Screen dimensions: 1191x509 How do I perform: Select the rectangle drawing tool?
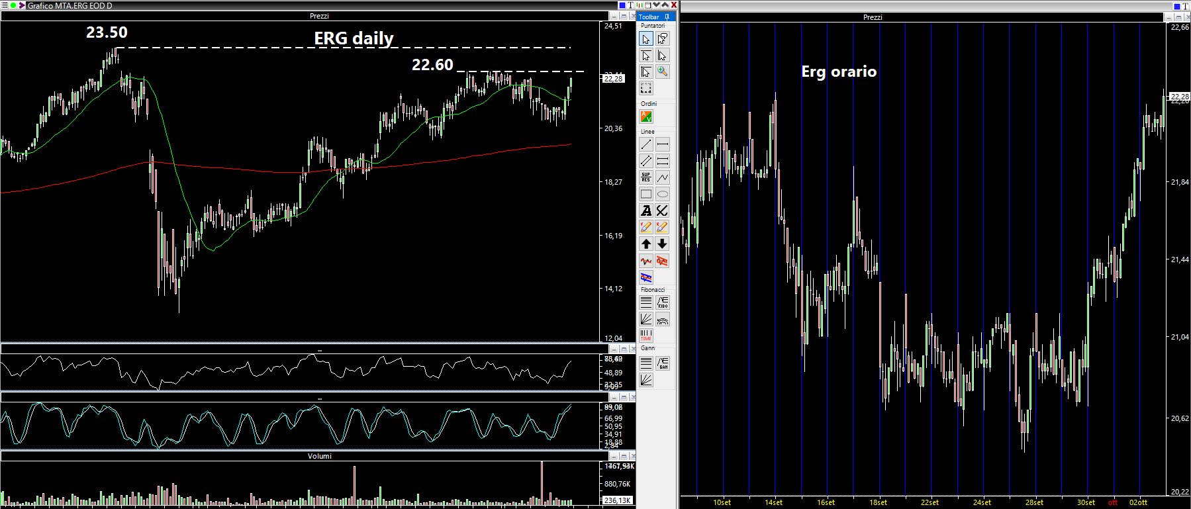click(x=646, y=194)
